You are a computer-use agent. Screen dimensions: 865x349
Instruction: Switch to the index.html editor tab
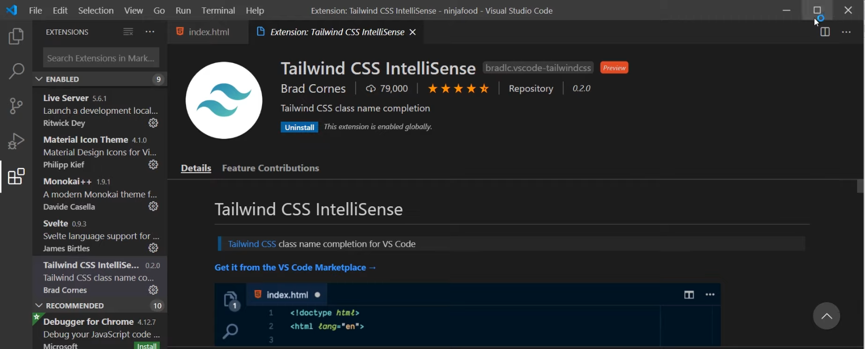208,32
